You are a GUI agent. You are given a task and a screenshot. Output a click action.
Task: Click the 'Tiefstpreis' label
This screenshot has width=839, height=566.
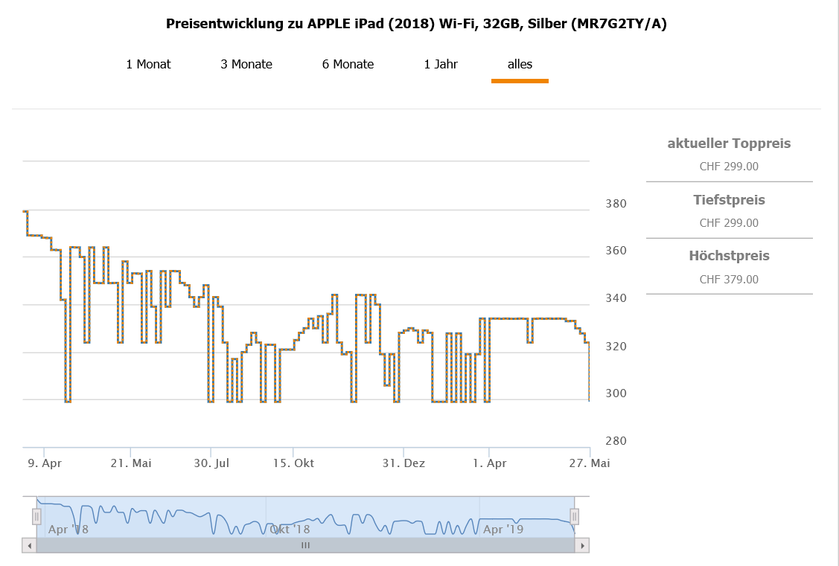(x=729, y=200)
